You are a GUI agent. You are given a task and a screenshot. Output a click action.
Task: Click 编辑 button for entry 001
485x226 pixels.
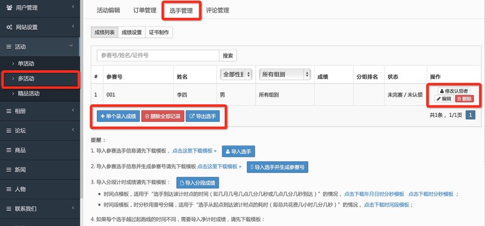click(x=444, y=99)
